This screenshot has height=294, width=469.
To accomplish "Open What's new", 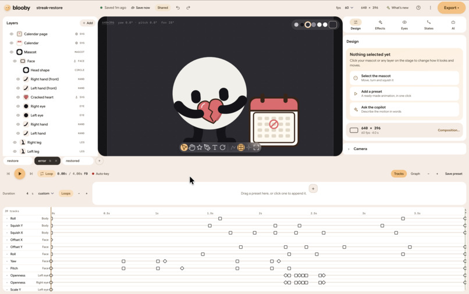I will pyautogui.click(x=397, y=8).
